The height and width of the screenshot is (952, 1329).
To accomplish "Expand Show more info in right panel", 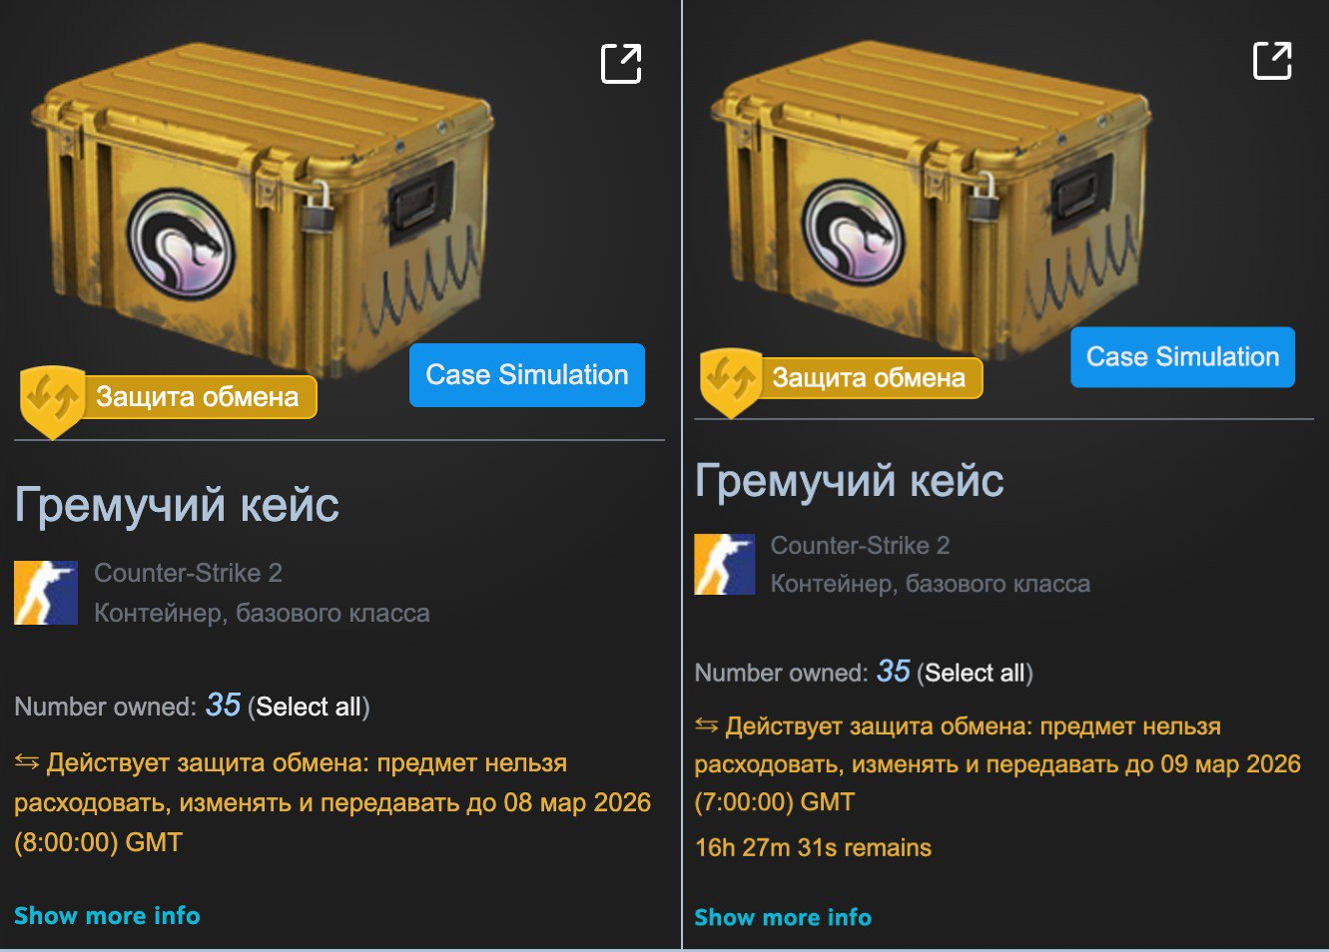I will pos(783,917).
